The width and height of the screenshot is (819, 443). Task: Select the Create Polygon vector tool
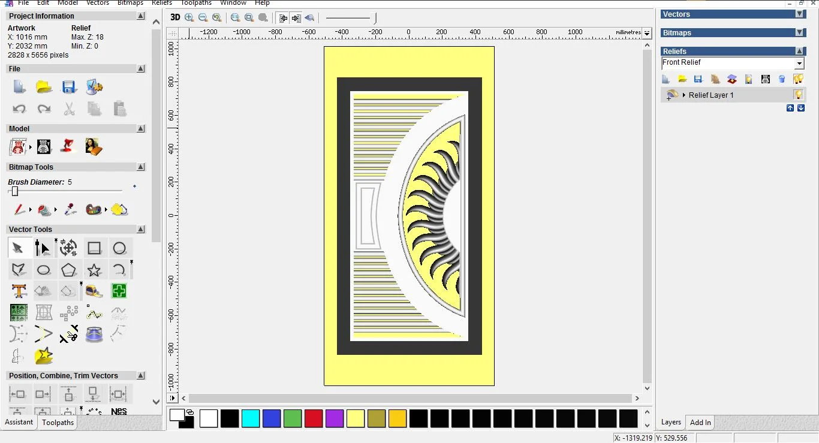(69, 270)
